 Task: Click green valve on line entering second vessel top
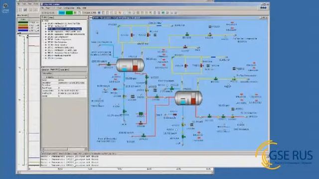coord(172,89)
